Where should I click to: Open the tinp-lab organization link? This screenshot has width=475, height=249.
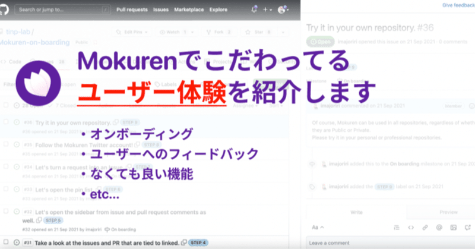pos(18,31)
